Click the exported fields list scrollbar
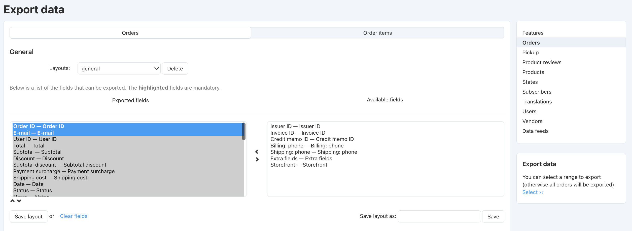The width and height of the screenshot is (632, 231). (243, 131)
